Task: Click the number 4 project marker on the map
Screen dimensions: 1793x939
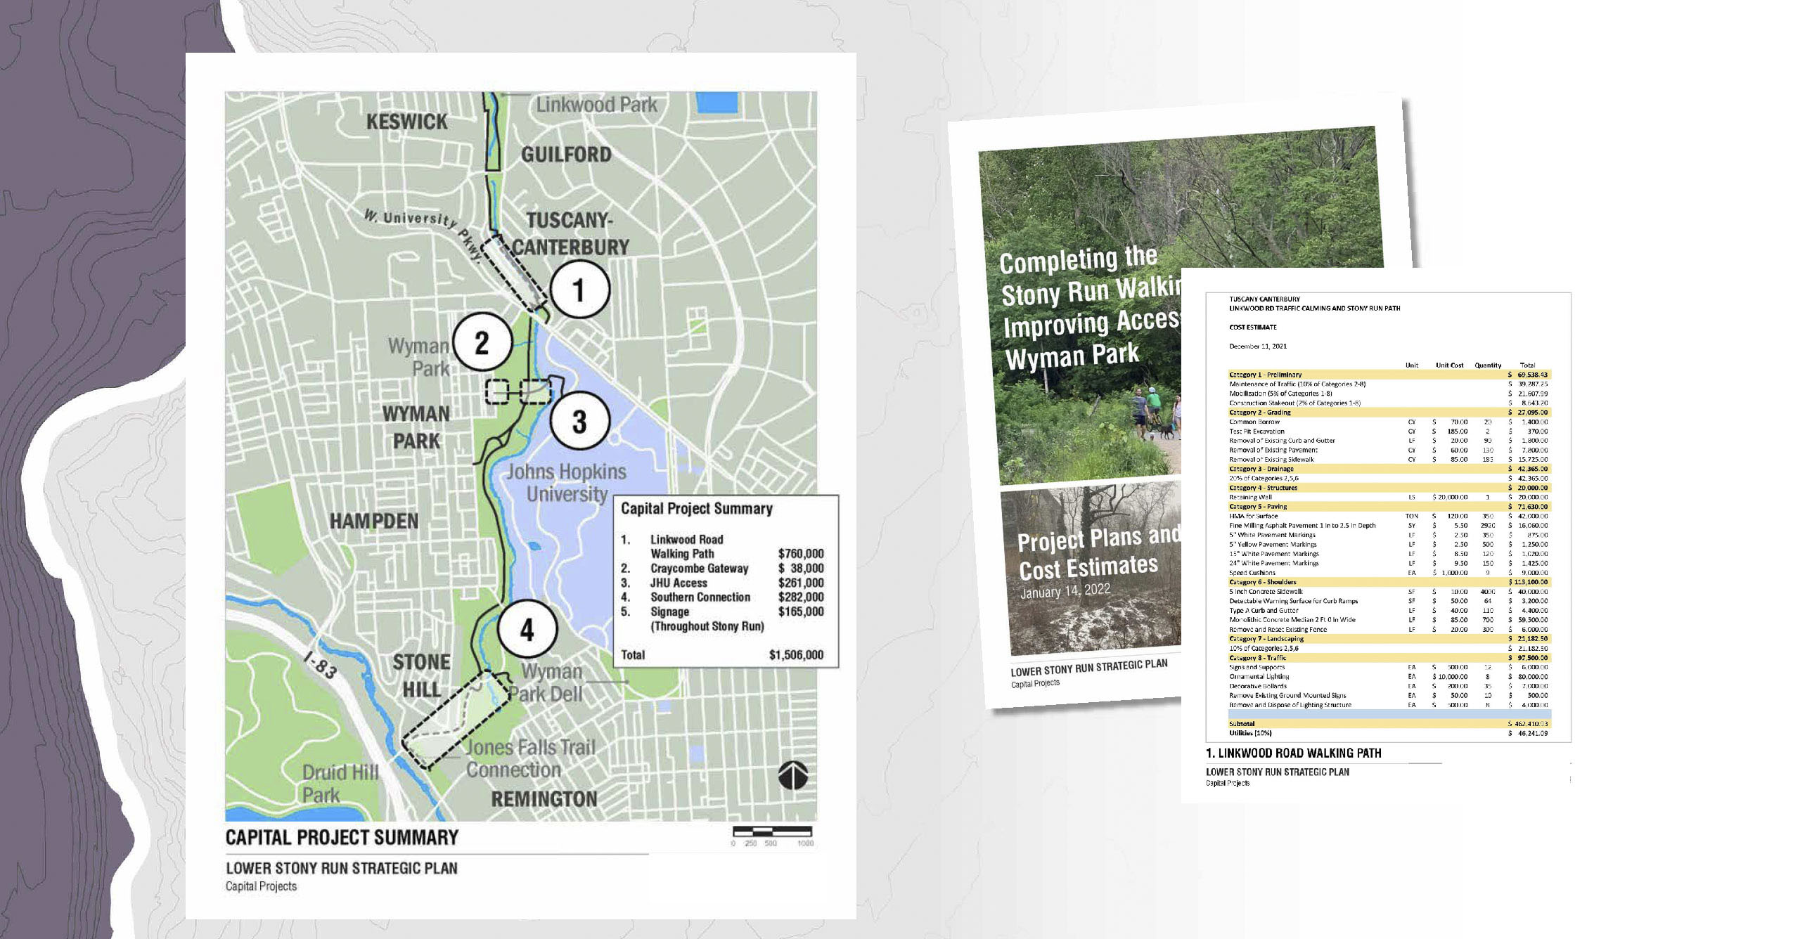Action: point(527,630)
